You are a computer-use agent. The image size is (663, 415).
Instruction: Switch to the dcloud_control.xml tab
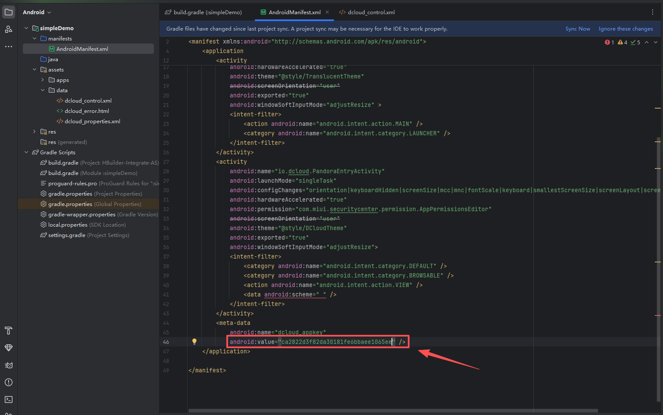367,12
